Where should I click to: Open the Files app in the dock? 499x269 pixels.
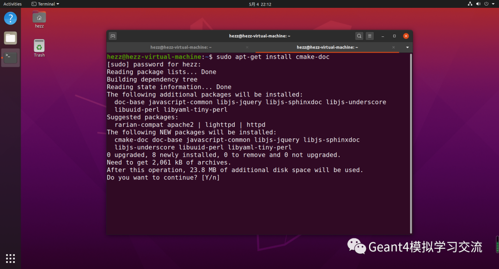point(10,38)
